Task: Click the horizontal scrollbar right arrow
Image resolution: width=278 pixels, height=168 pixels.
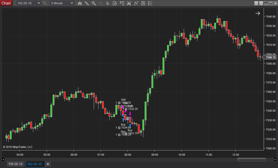Action: [275, 159]
